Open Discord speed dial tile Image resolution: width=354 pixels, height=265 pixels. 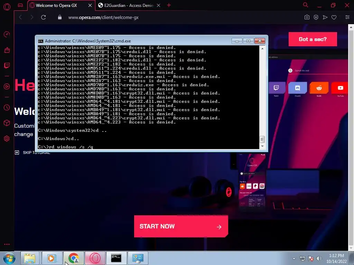coord(298,88)
